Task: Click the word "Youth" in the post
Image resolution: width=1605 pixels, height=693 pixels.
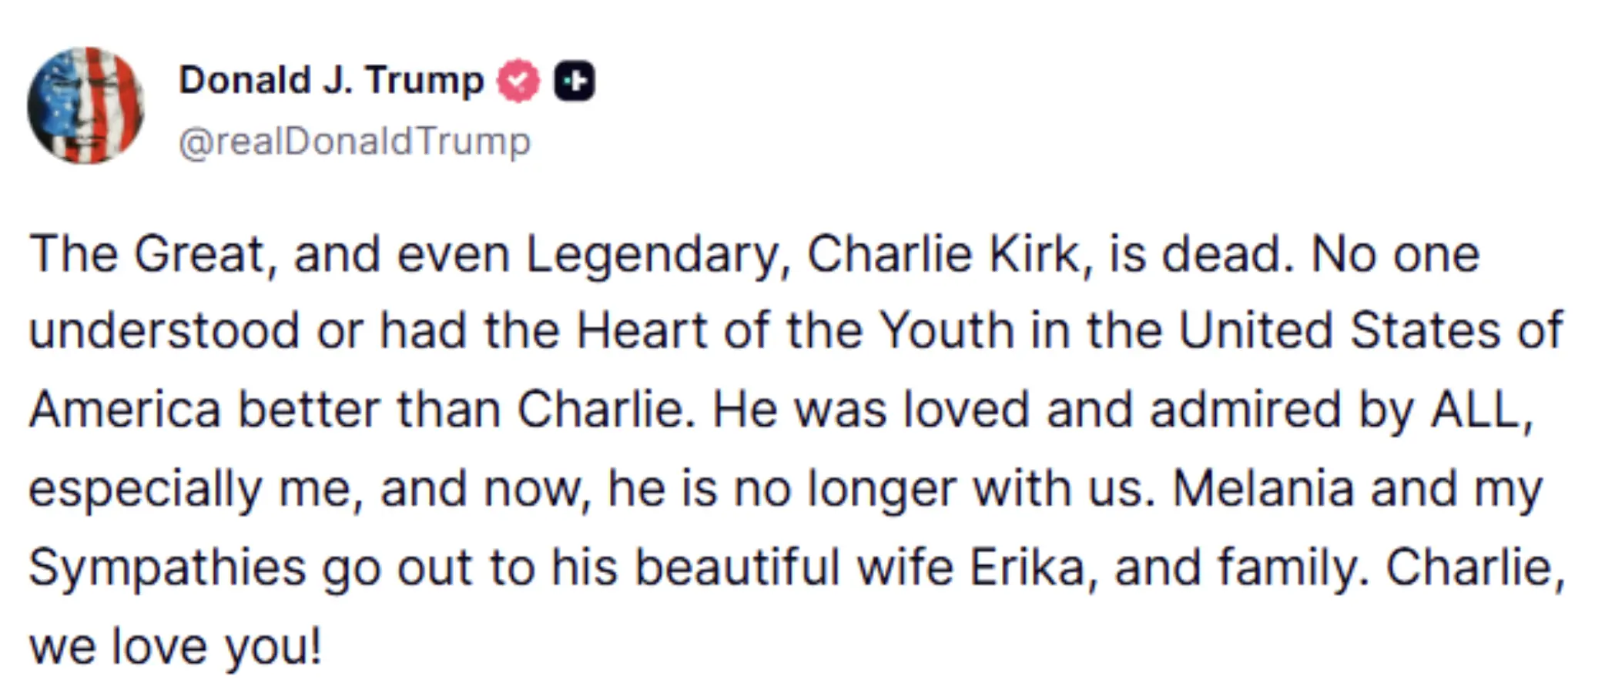Action: (947, 331)
